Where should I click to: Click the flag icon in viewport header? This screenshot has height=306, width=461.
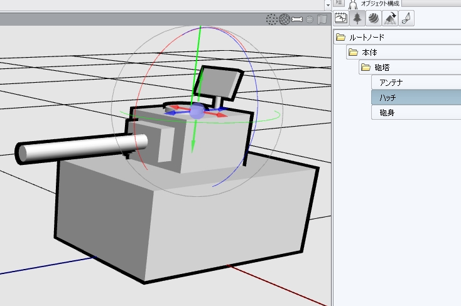(x=322, y=19)
